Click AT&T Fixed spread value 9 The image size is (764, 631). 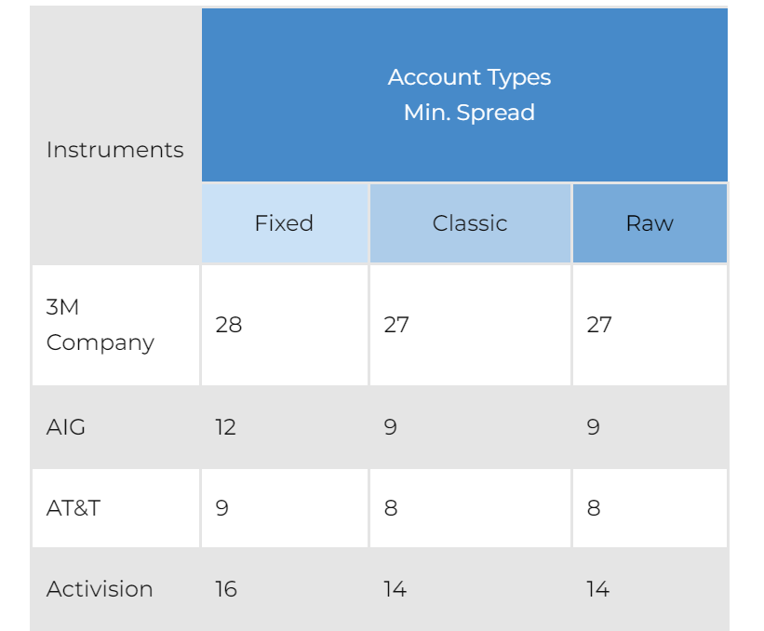[x=221, y=508]
